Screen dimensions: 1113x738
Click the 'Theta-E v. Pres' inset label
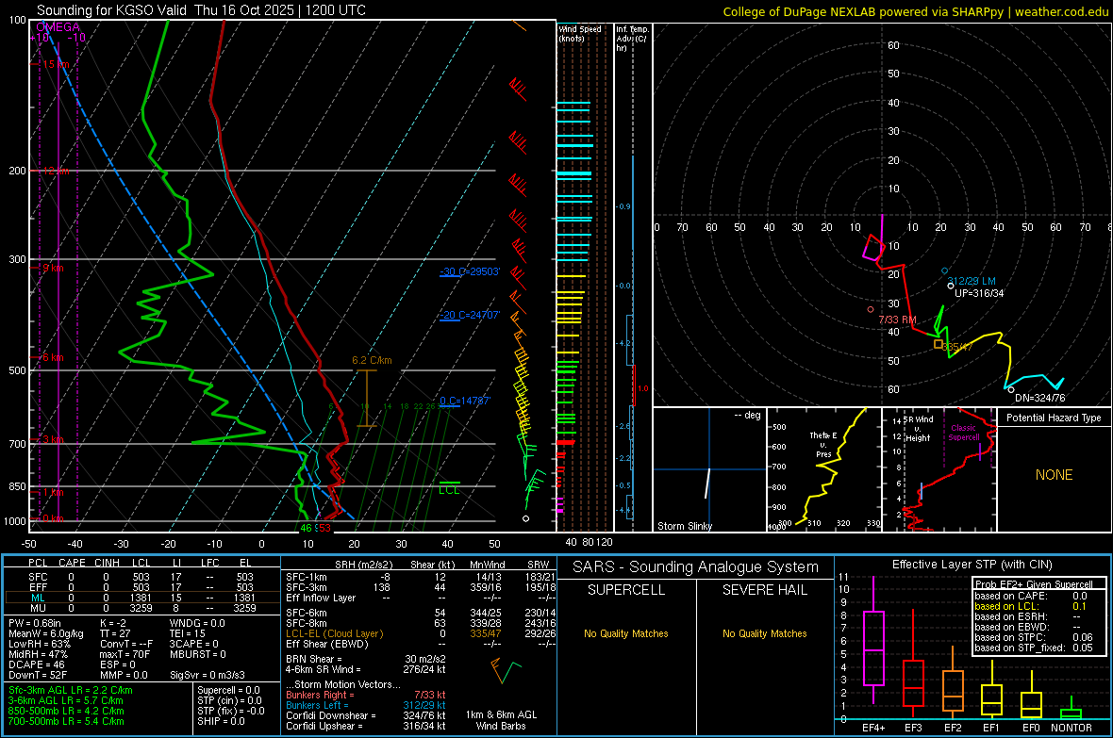(x=822, y=445)
